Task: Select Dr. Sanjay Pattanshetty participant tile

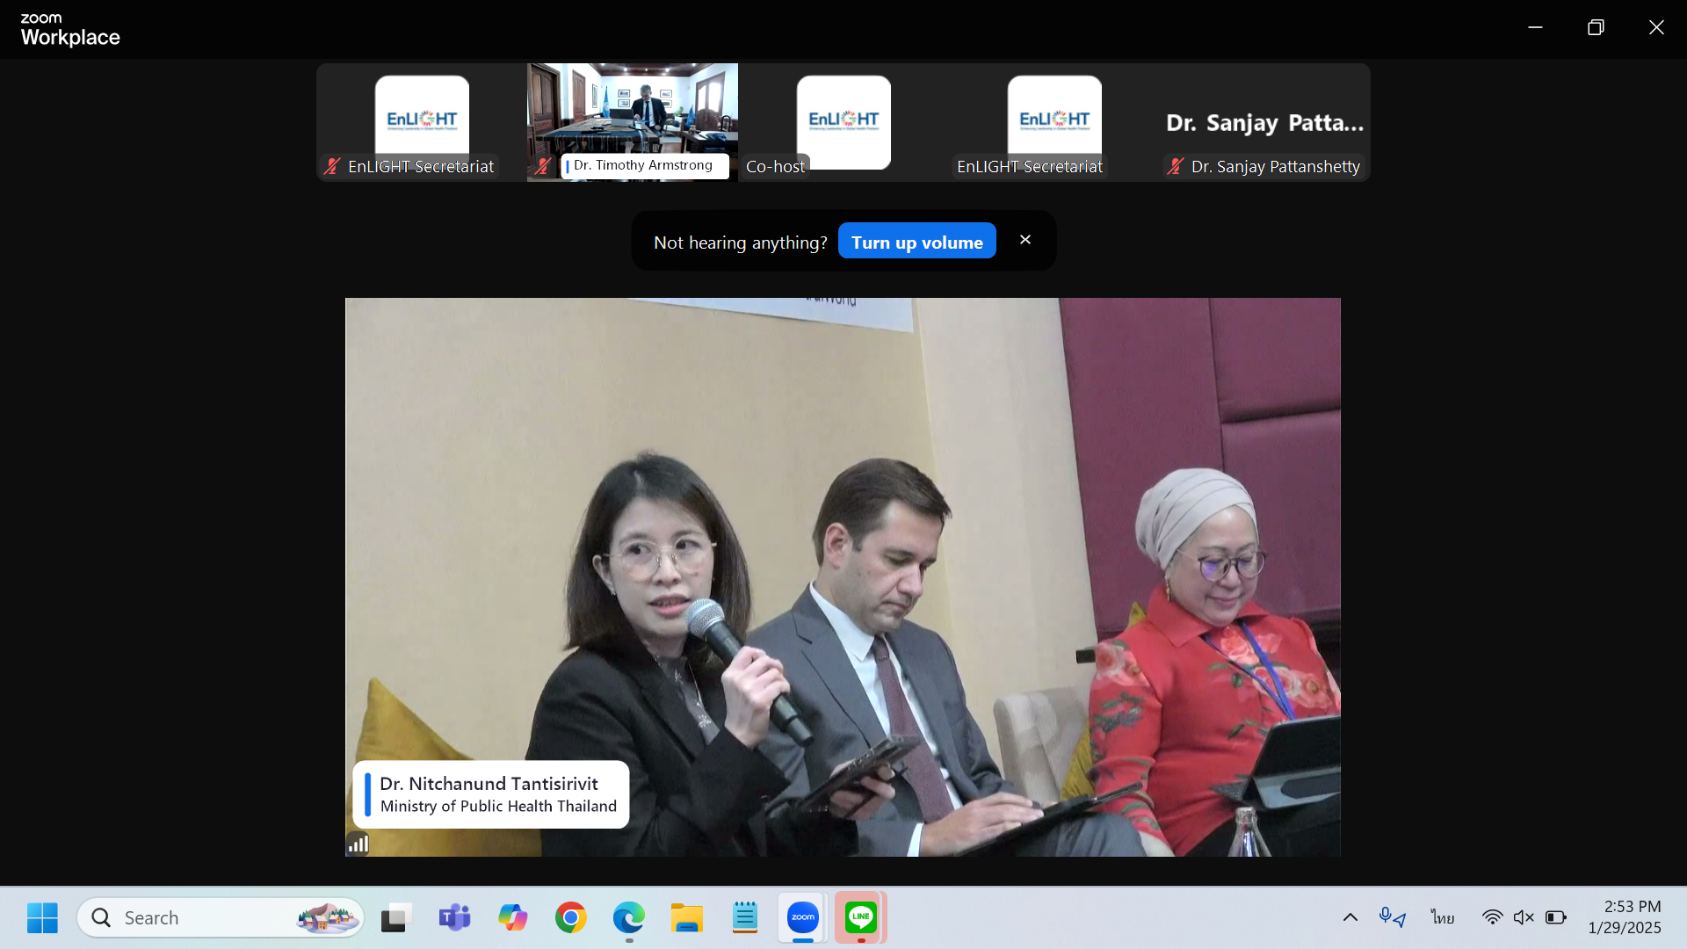Action: [x=1265, y=122]
